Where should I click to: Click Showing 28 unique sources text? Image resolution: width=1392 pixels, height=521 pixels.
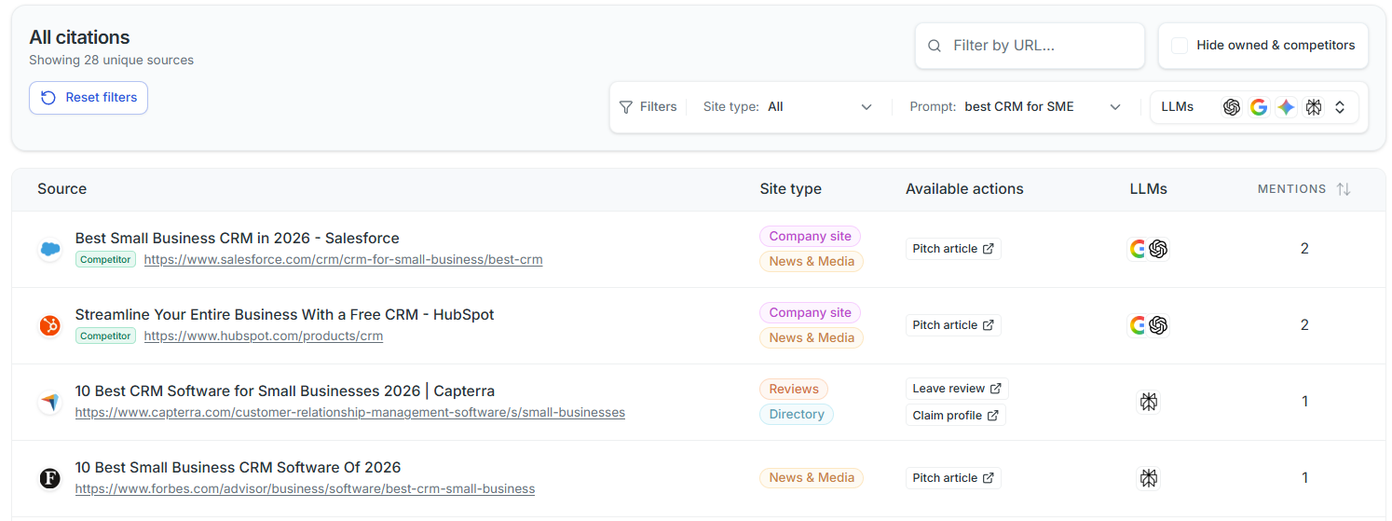click(x=111, y=61)
